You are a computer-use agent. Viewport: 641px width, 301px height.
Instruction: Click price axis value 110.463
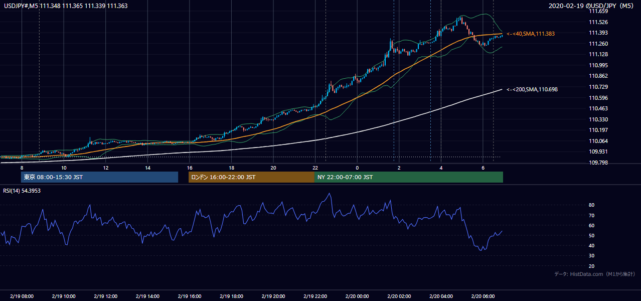pos(598,108)
